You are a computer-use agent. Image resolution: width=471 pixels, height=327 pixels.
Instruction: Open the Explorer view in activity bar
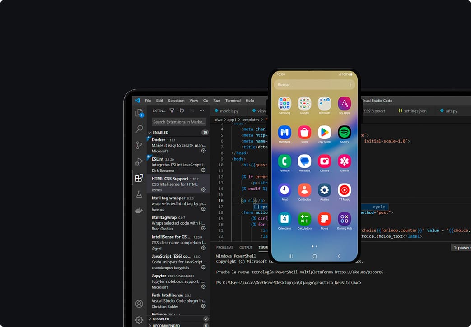pyautogui.click(x=139, y=113)
